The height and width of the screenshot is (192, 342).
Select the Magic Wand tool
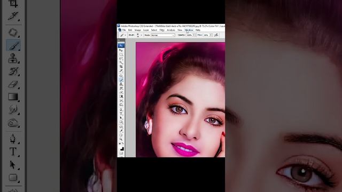coord(121,63)
